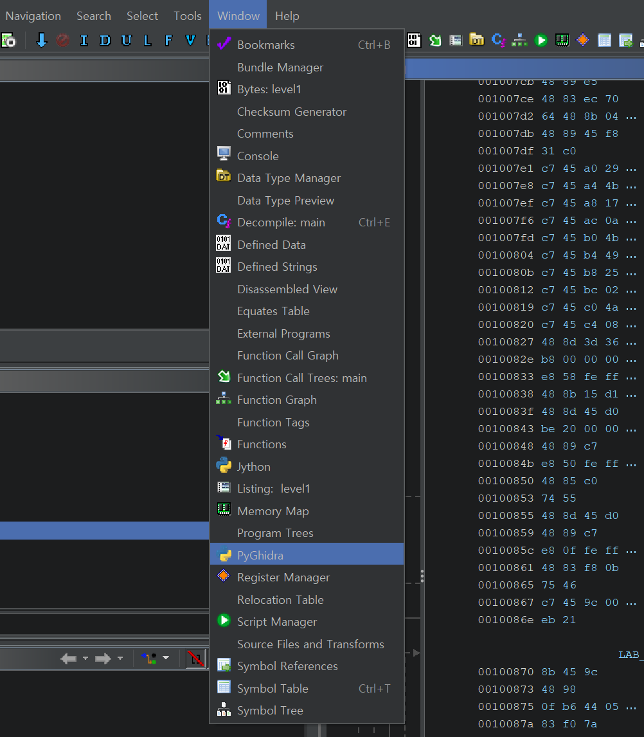Toggle Function navigation icon 'F'

coord(168,41)
